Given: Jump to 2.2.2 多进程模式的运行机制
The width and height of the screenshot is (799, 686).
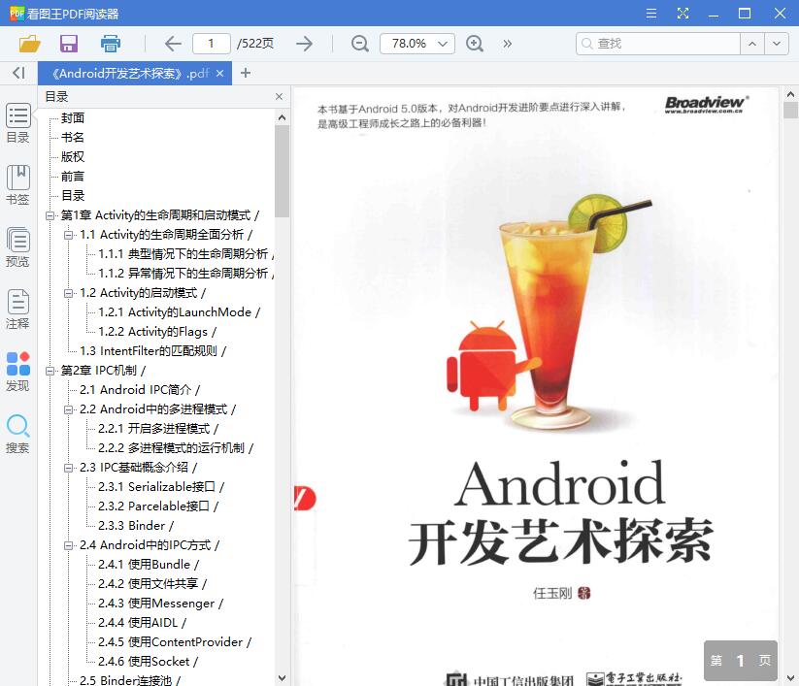Looking at the screenshot, I should [176, 448].
